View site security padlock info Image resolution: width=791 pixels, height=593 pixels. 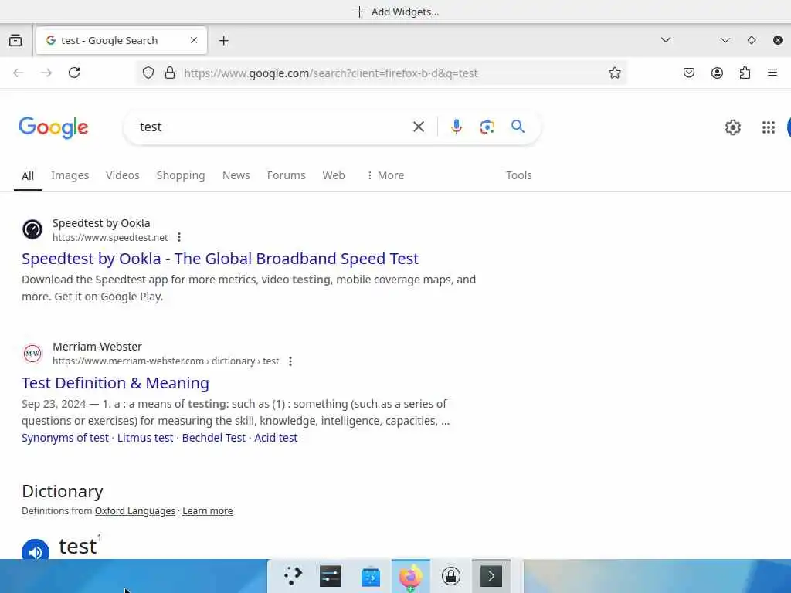coord(170,73)
